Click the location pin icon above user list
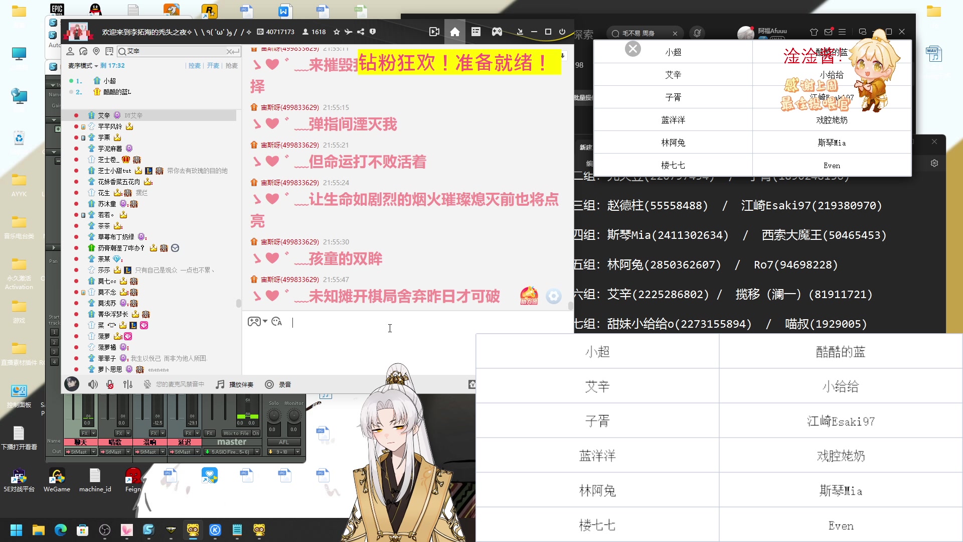Screen dimensions: 963x542 [x=96, y=51]
